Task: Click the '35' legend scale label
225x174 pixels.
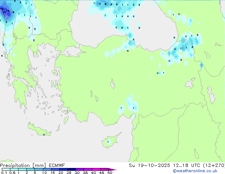Action: pyautogui.click(x=85, y=173)
